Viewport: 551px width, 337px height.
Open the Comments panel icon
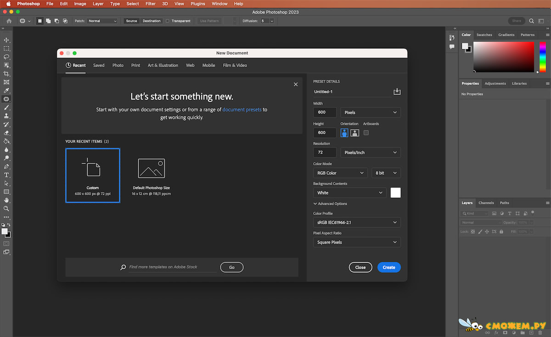(452, 46)
